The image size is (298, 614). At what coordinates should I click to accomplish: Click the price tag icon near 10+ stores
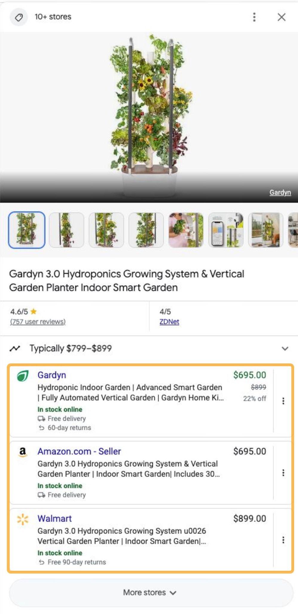tap(19, 17)
